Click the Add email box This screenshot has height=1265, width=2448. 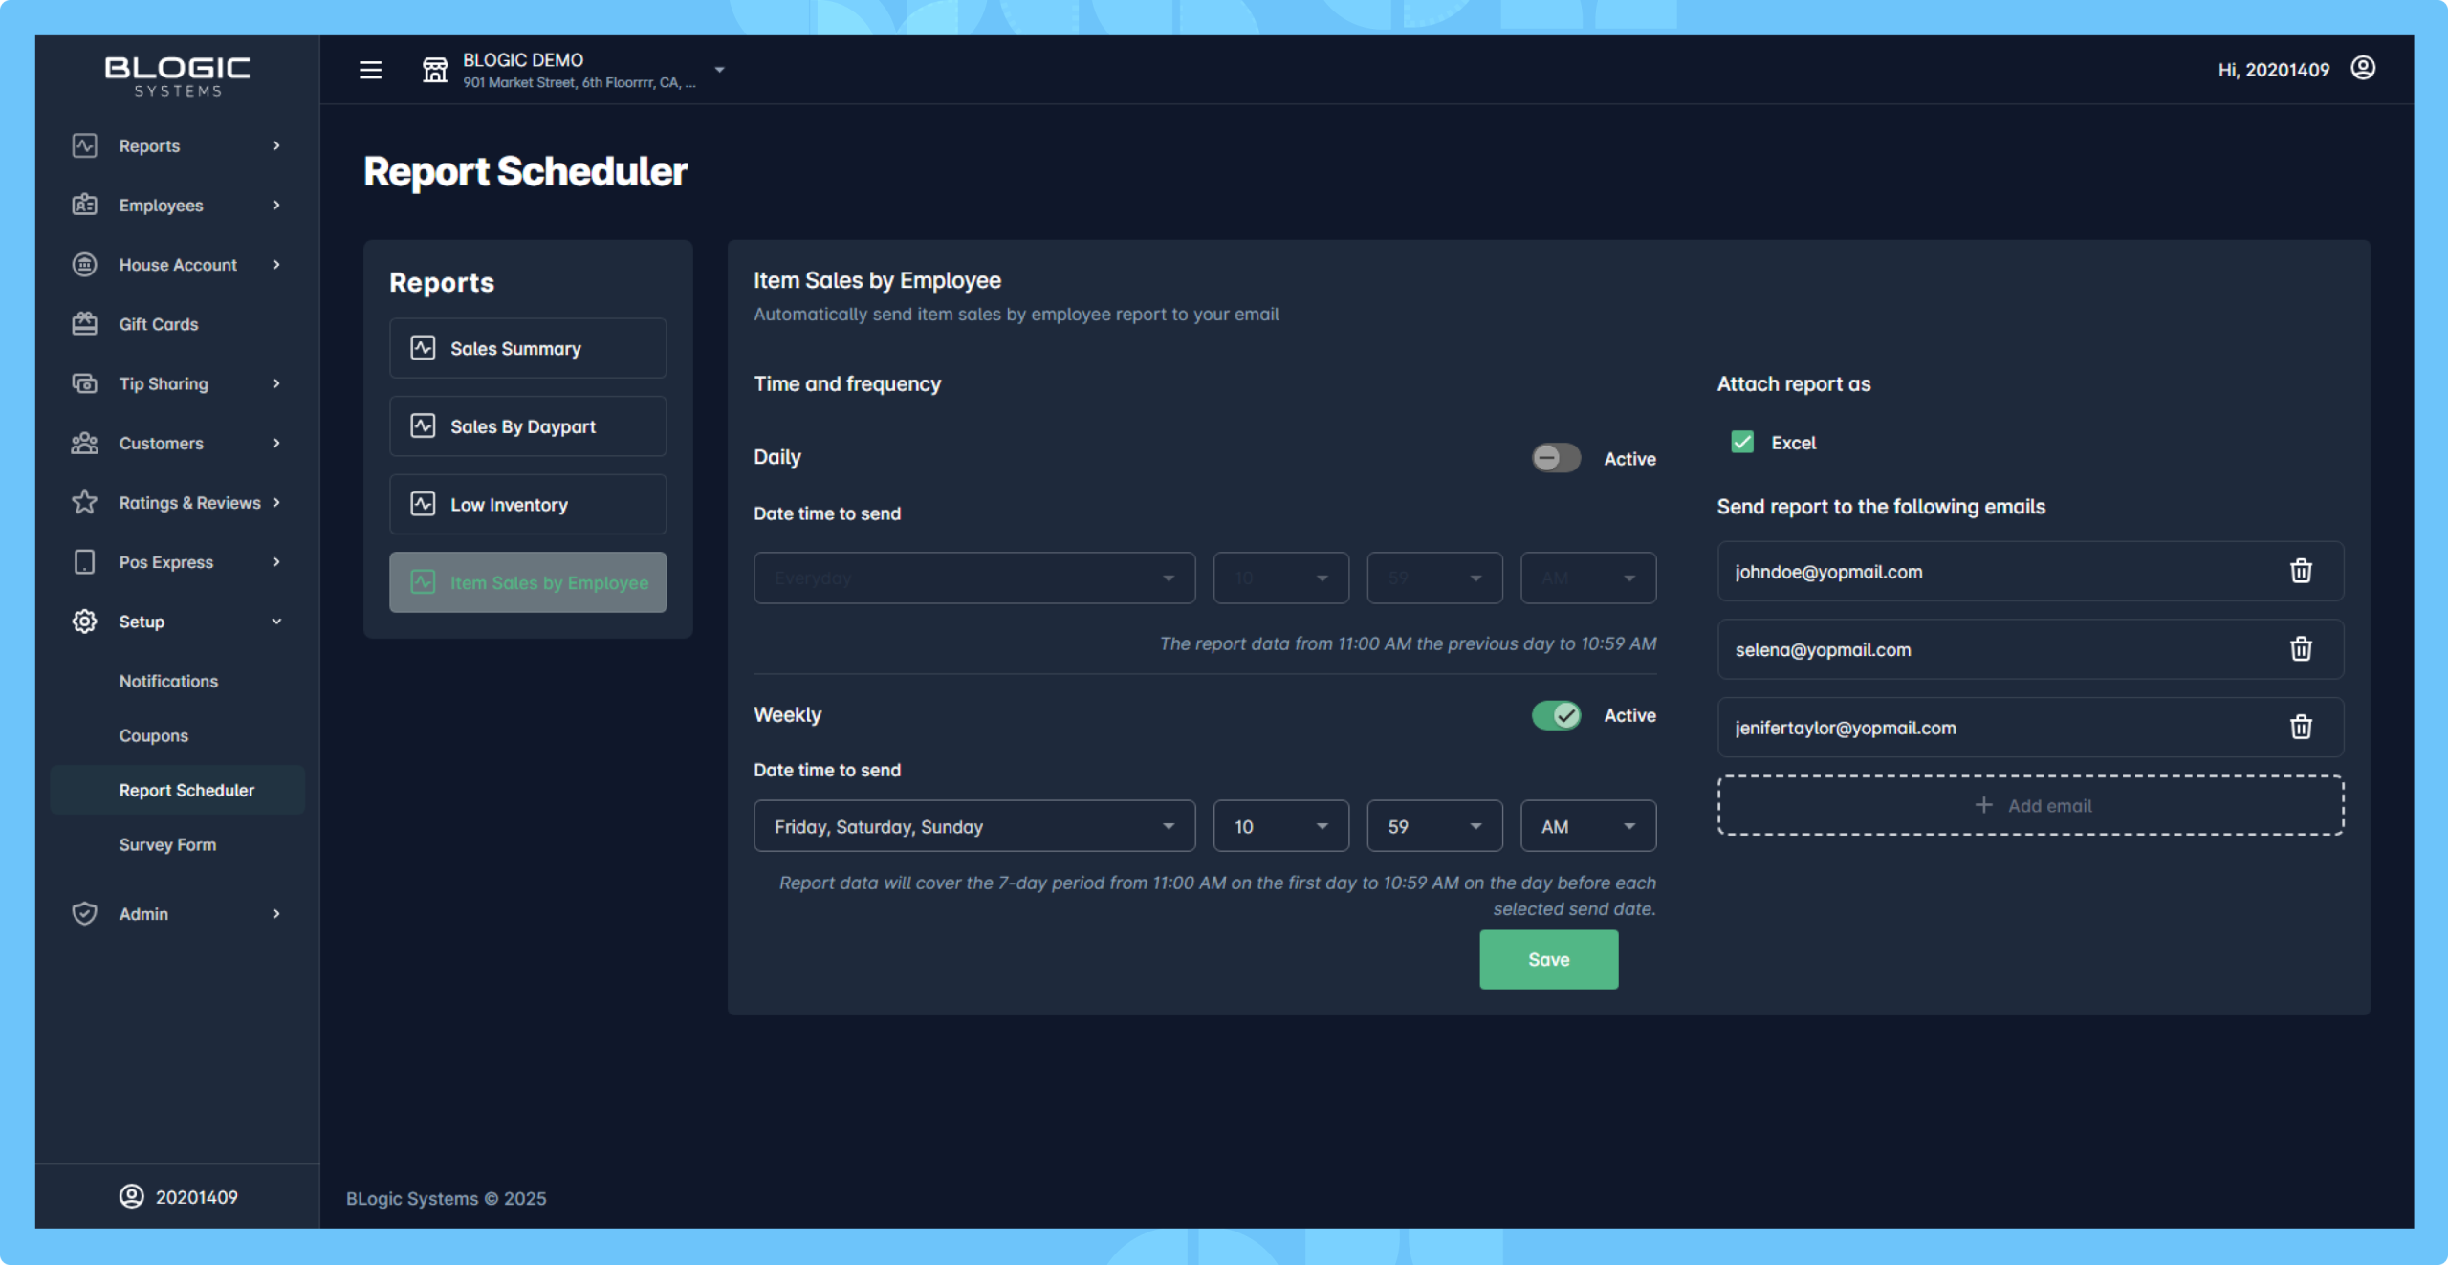pos(2030,805)
